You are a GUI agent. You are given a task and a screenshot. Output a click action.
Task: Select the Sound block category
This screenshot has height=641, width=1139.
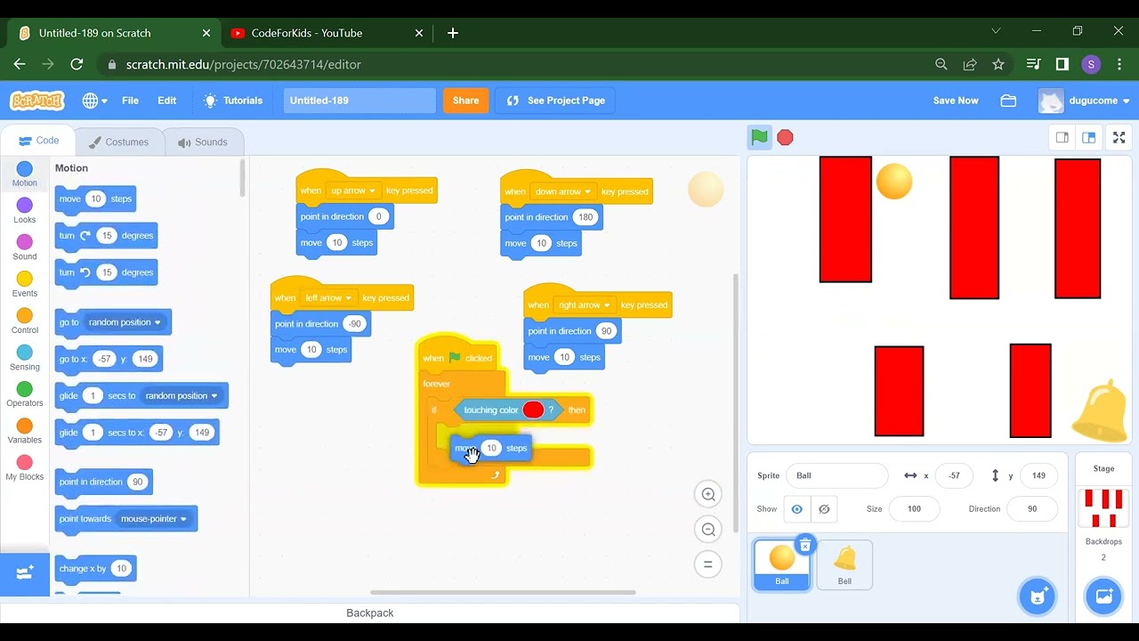tap(25, 247)
